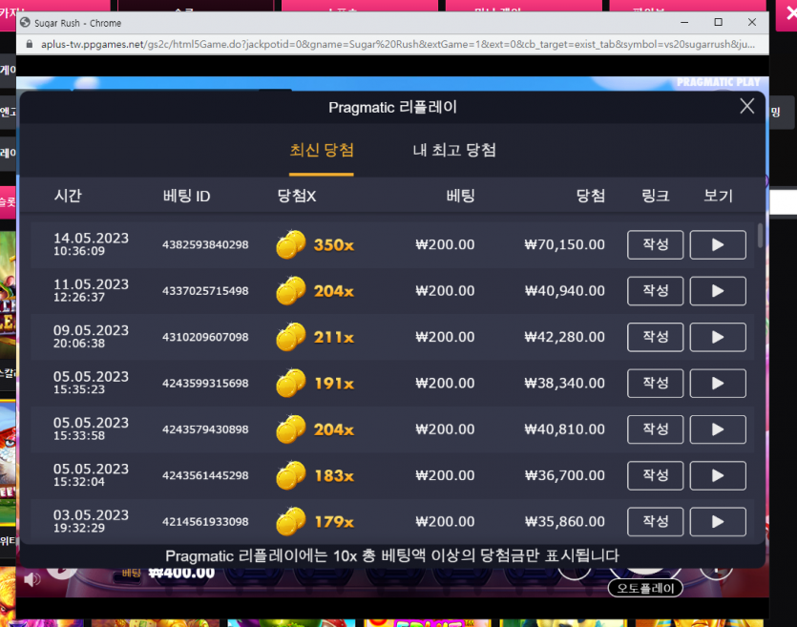797x627 pixels.
Task: Click bet ID 4243599315698
Action: [205, 383]
